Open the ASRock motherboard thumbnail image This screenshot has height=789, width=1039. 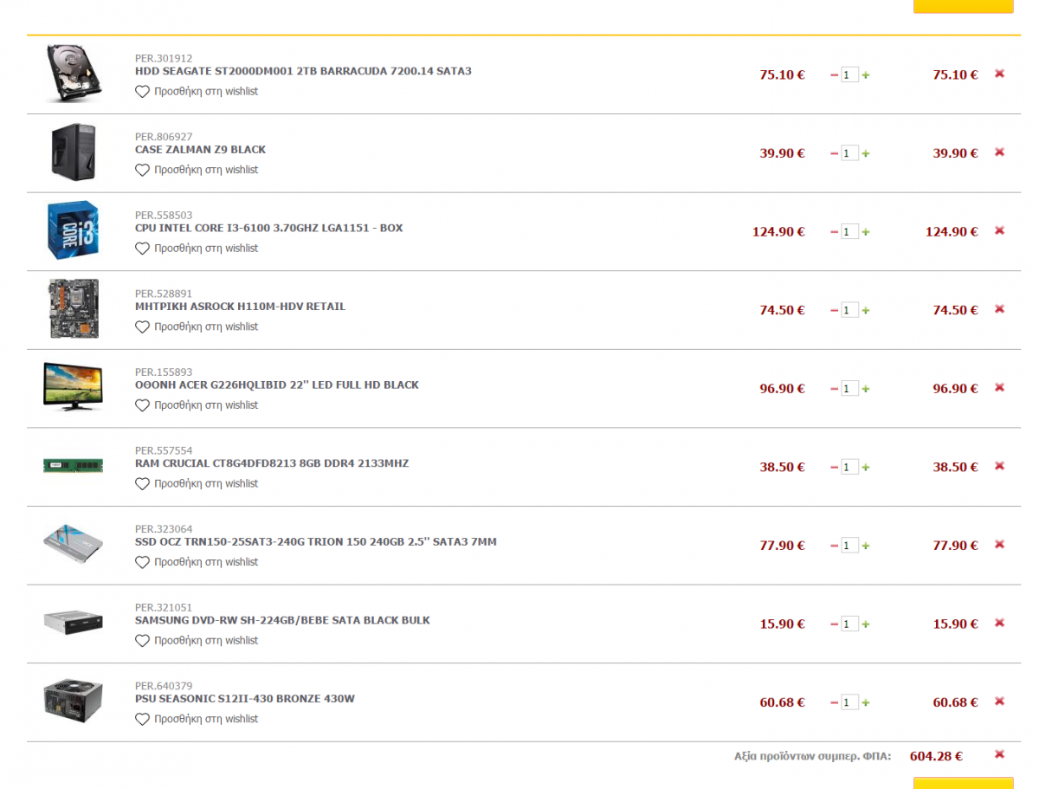point(74,309)
